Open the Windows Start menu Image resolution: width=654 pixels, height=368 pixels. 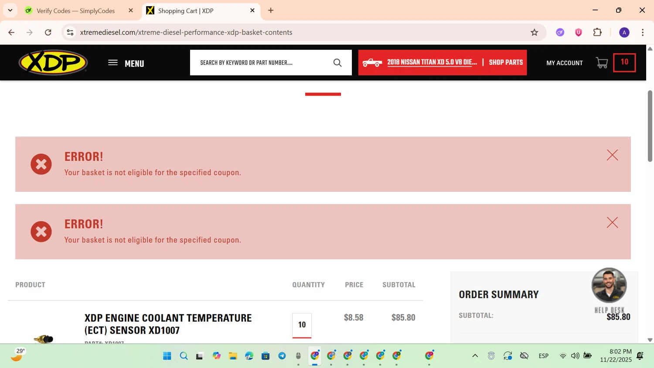coord(167,356)
